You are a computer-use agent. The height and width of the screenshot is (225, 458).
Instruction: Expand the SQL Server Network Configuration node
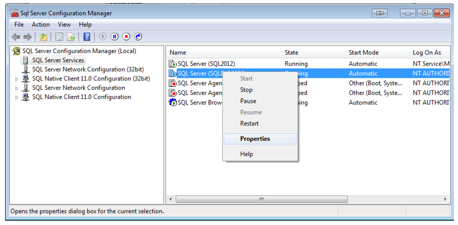[x=16, y=88]
